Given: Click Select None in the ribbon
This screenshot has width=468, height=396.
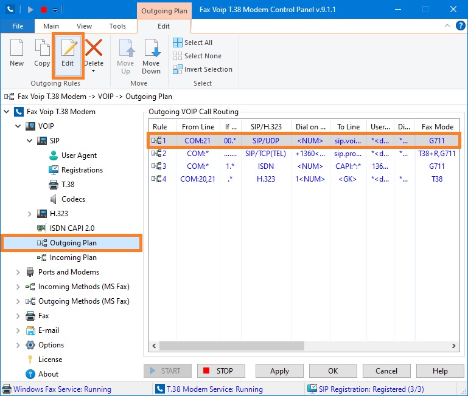Looking at the screenshot, I should point(197,56).
